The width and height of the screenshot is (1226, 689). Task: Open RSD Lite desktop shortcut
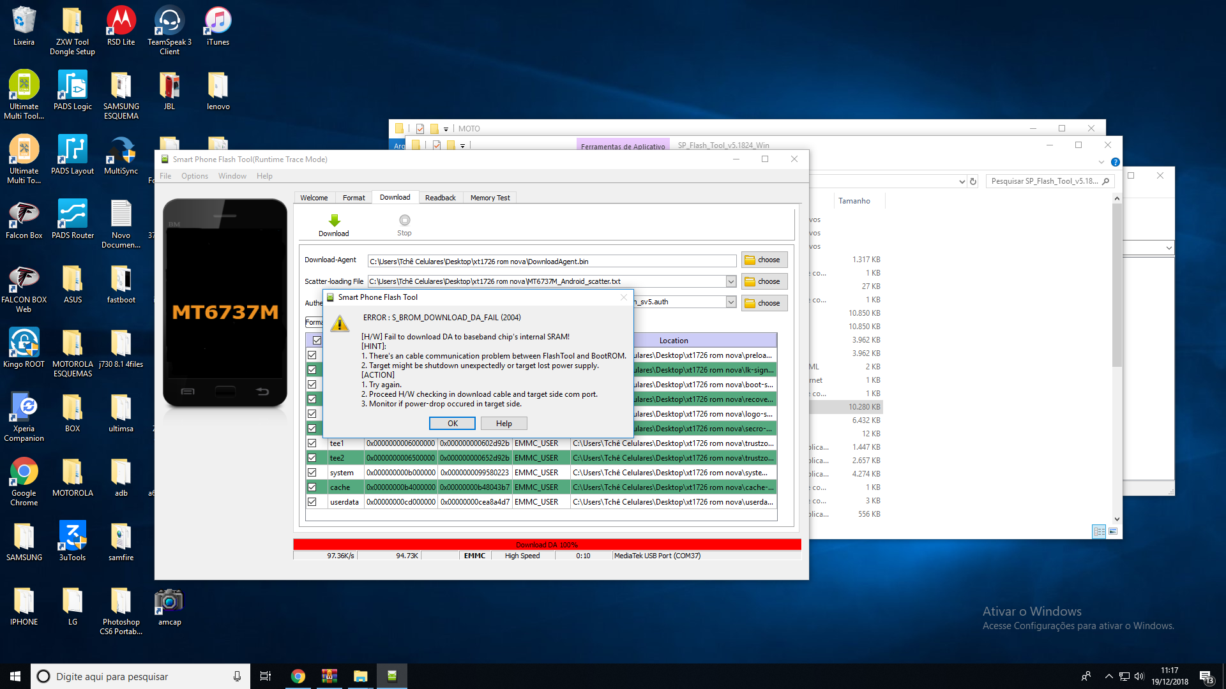click(x=121, y=26)
